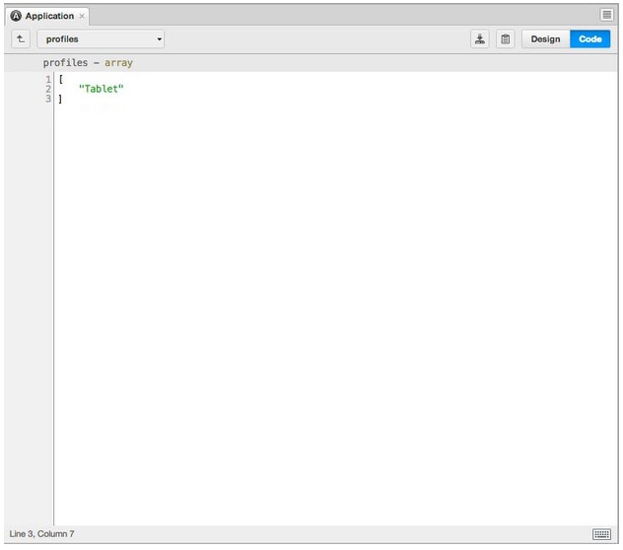Click line number 2 in the gutter
Viewport: 623px width, 550px height.
[x=47, y=89]
